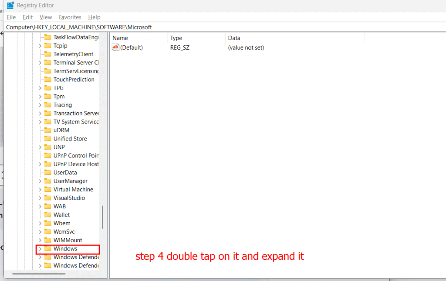Expand the Windows key chevron
The image size is (446, 281).
[x=40, y=249]
